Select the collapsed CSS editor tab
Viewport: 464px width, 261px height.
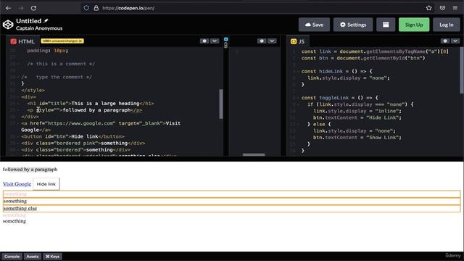(225, 43)
